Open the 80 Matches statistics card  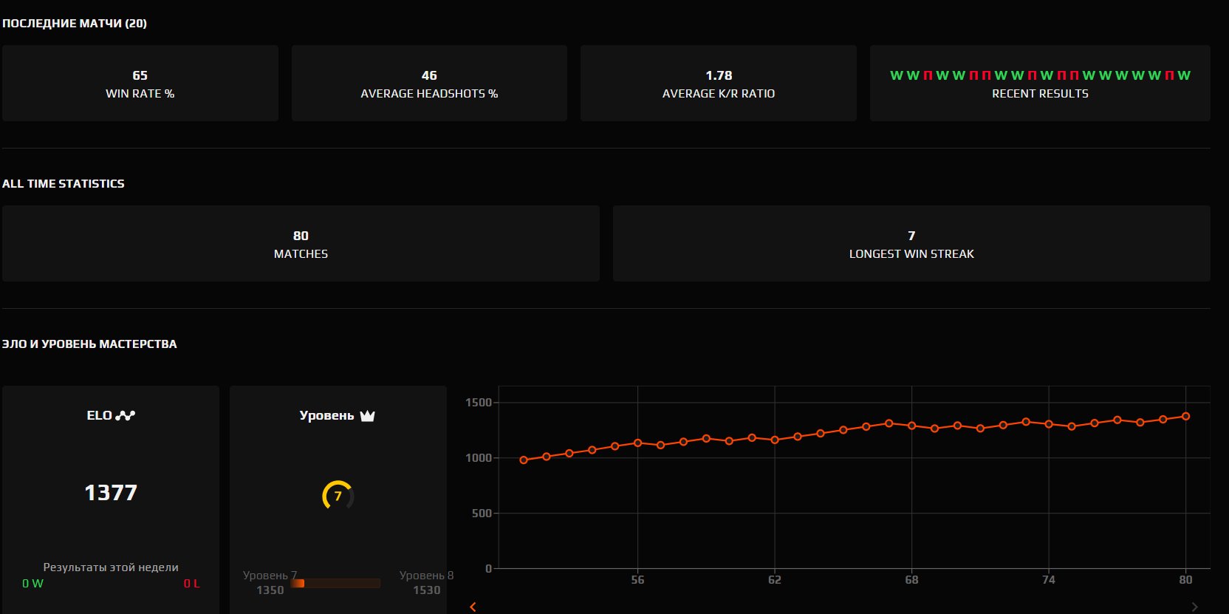tap(301, 244)
